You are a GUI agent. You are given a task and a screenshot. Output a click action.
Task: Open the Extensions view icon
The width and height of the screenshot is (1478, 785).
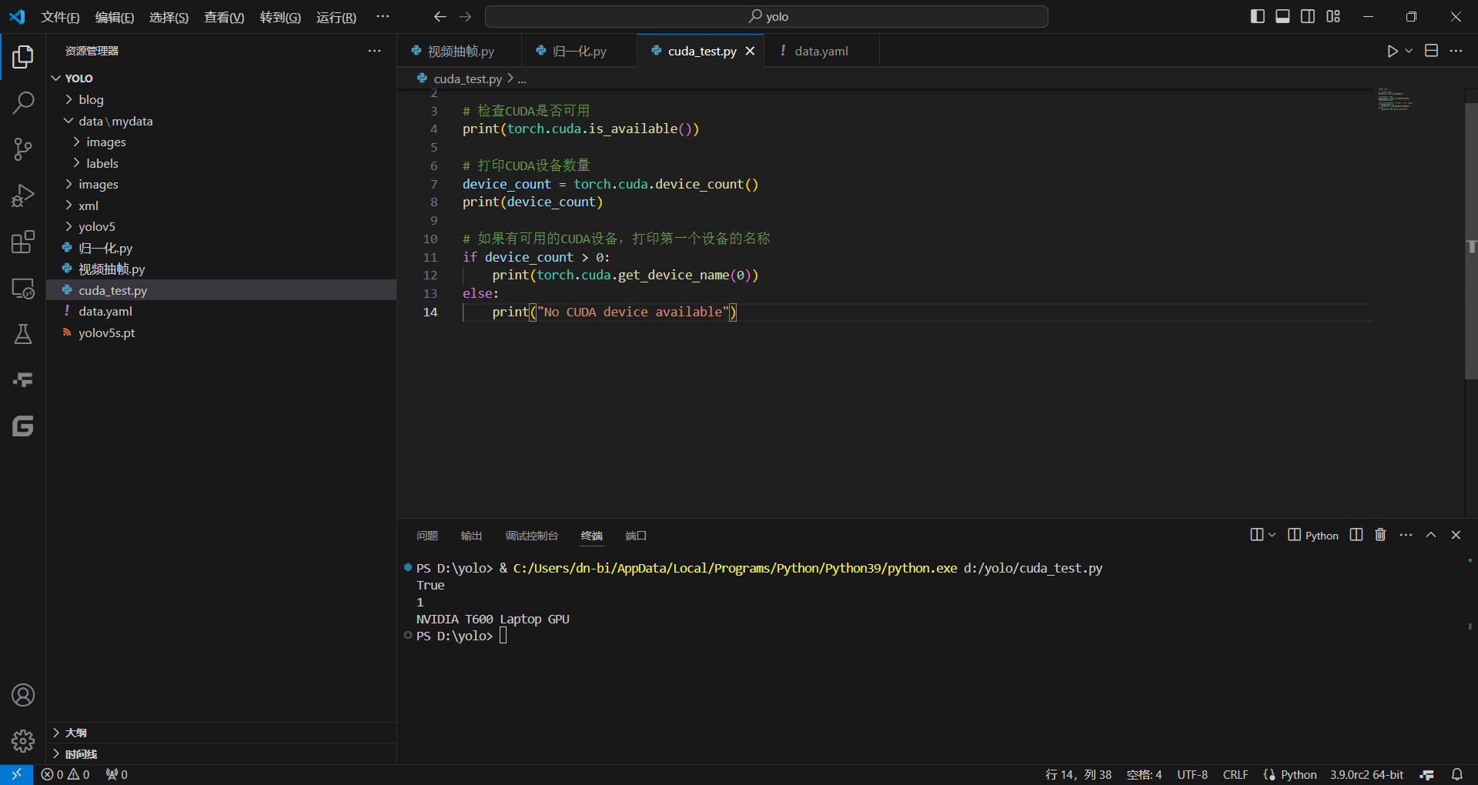pyautogui.click(x=23, y=242)
